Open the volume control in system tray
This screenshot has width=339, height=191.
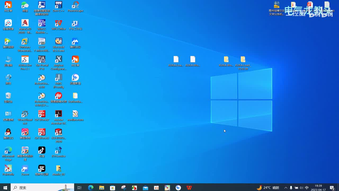pyautogui.click(x=301, y=188)
